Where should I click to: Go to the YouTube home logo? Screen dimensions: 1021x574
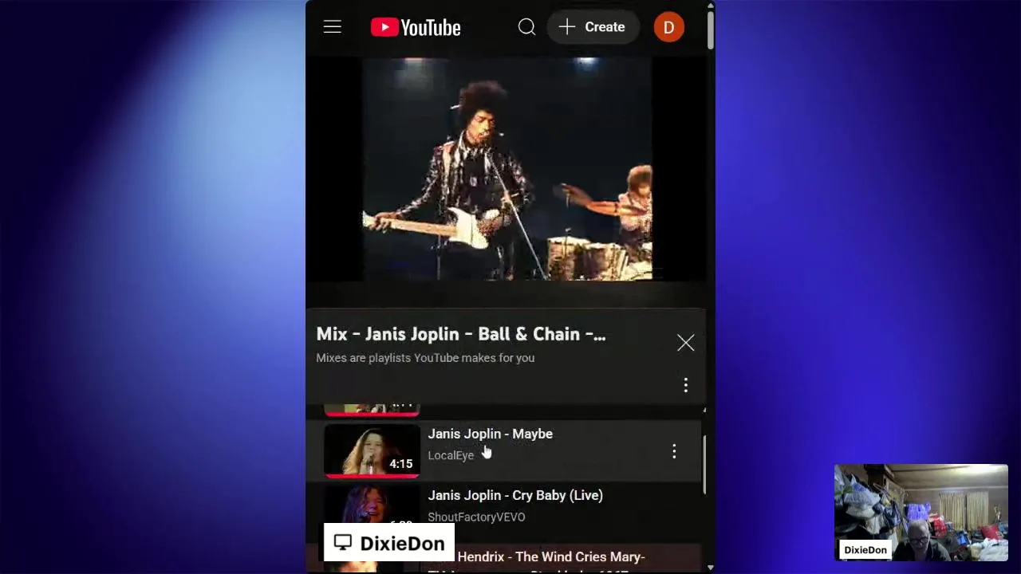[x=416, y=27]
